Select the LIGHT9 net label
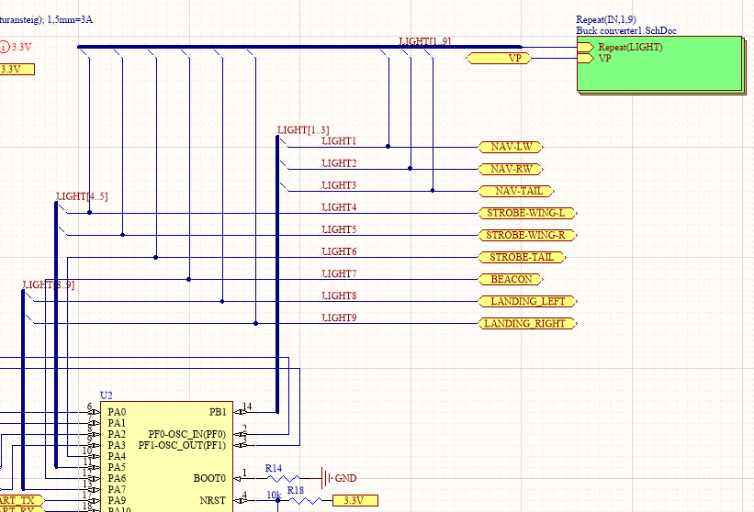Screen dimensions: 754x512 tap(339, 318)
